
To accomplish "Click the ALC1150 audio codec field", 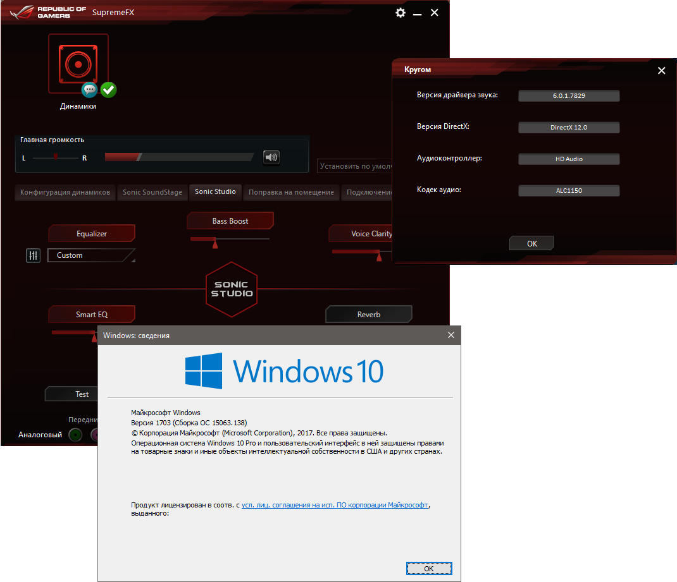I will [569, 191].
